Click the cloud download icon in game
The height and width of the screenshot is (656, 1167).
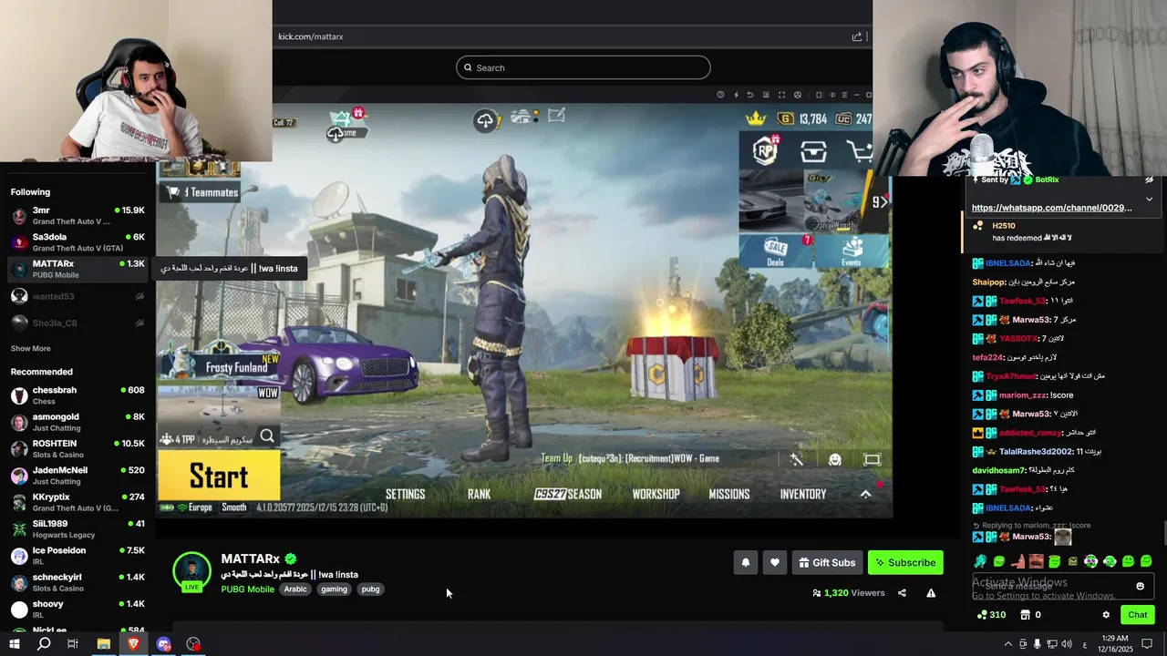tap(485, 119)
